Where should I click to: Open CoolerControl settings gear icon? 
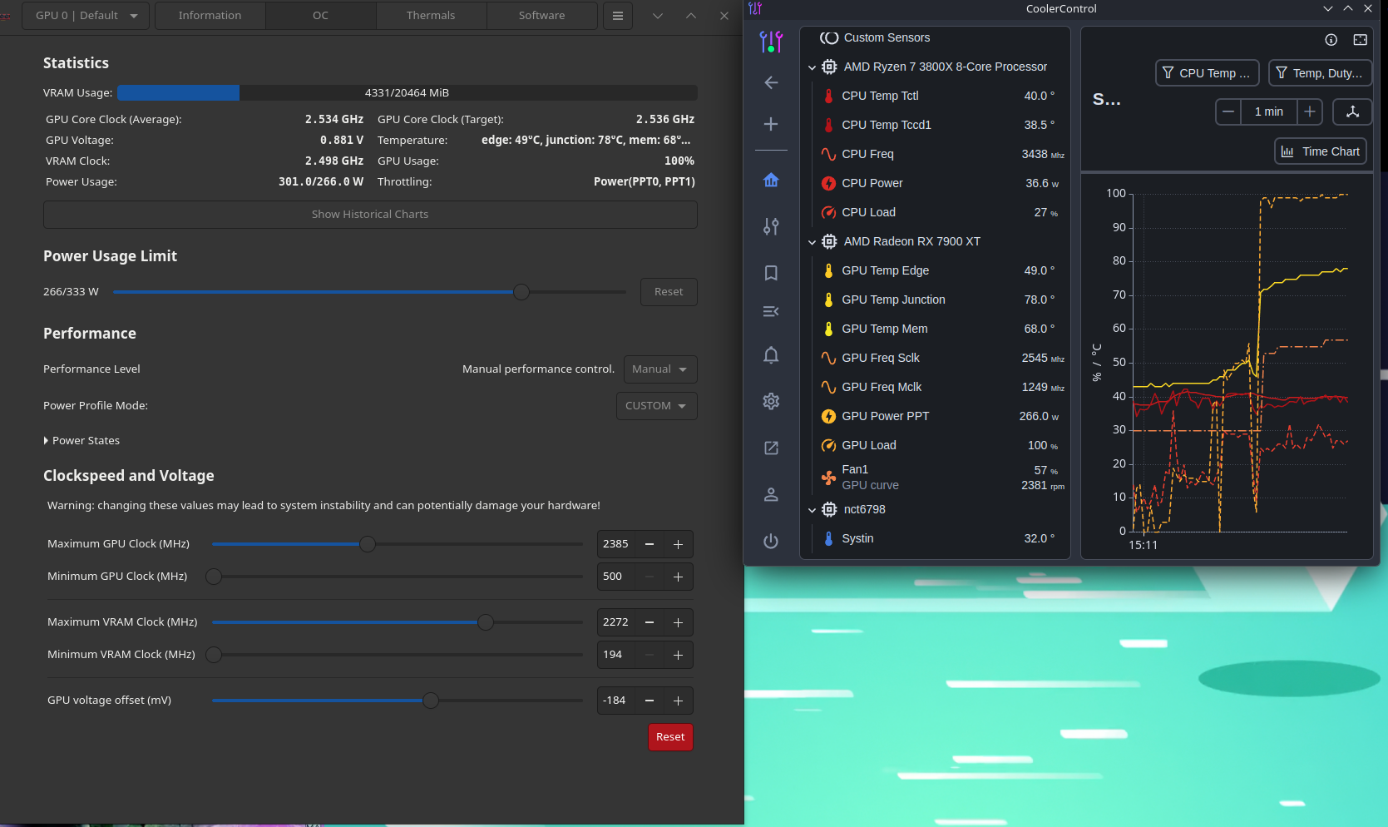pyautogui.click(x=771, y=401)
